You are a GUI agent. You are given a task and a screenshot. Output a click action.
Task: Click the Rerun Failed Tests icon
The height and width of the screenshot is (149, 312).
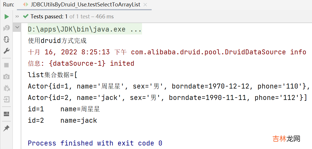tap(6, 28)
